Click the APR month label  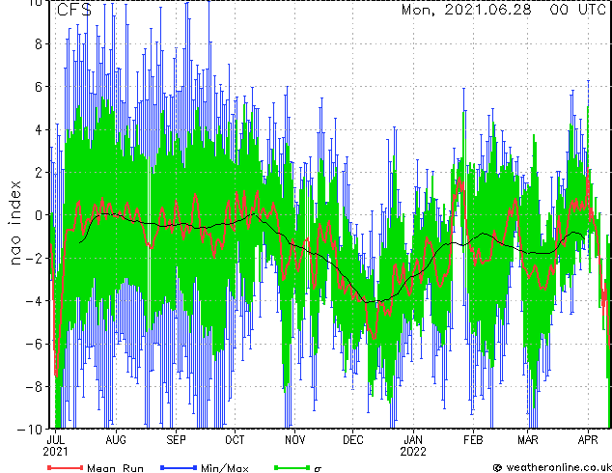pos(588,440)
